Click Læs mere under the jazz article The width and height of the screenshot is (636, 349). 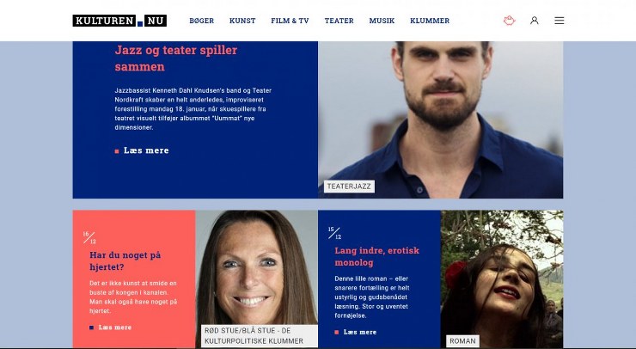click(146, 150)
